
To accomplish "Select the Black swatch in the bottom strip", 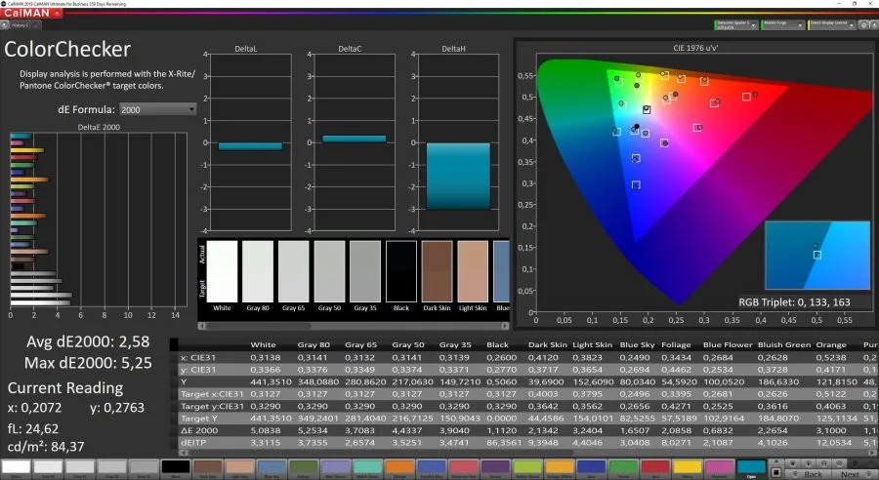I will tap(177, 467).
